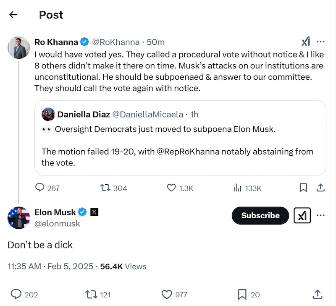
Task: Share Ro Khanna's post
Action: coord(320,188)
